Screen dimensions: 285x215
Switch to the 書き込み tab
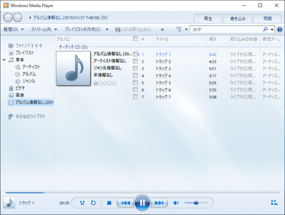tap(238, 18)
